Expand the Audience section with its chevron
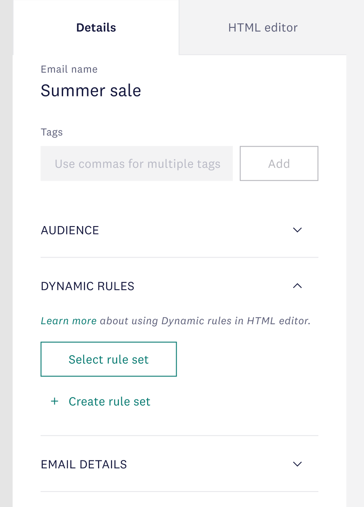 (297, 230)
